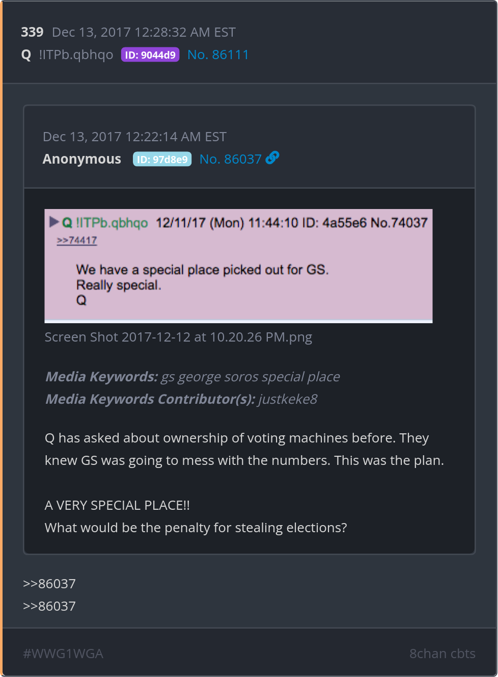Click the Screen Shot 2017-12-12 filename caption

pyautogui.click(x=178, y=337)
